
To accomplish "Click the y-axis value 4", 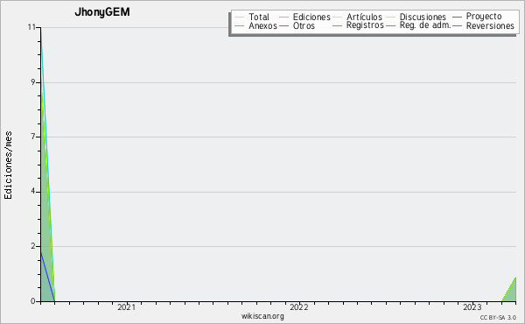I will click(x=33, y=191).
